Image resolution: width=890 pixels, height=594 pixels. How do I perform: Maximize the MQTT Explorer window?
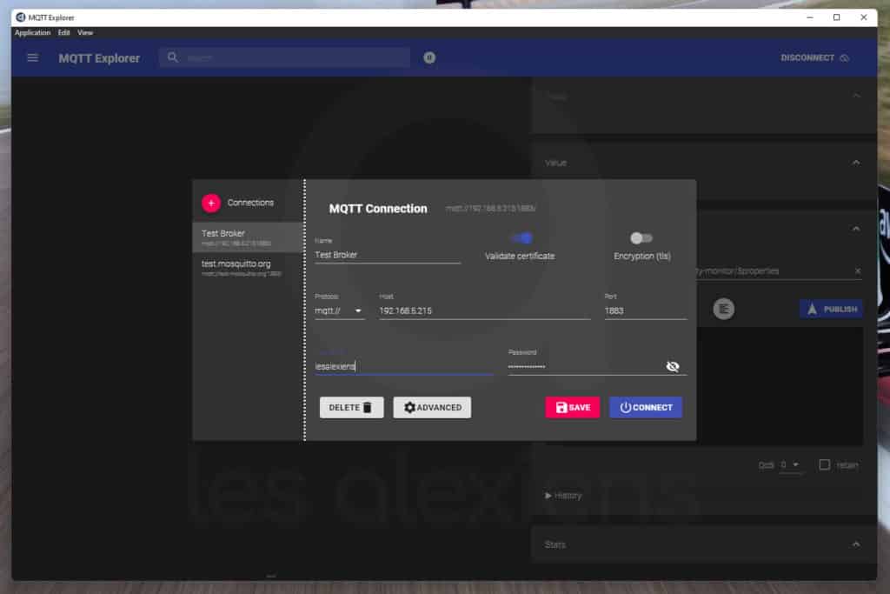(837, 17)
